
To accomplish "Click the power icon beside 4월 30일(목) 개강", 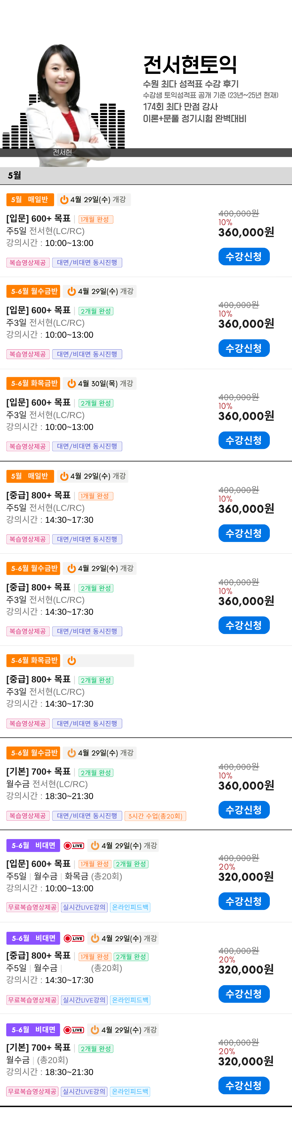I will [x=71, y=383].
